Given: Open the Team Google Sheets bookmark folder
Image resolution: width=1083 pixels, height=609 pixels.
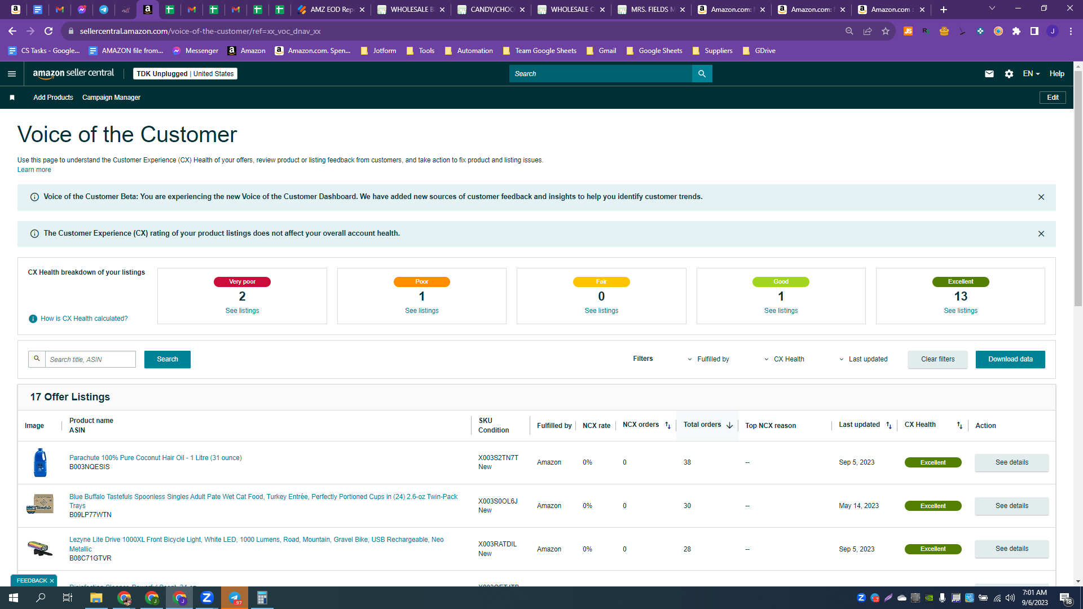Looking at the screenshot, I should 540,51.
